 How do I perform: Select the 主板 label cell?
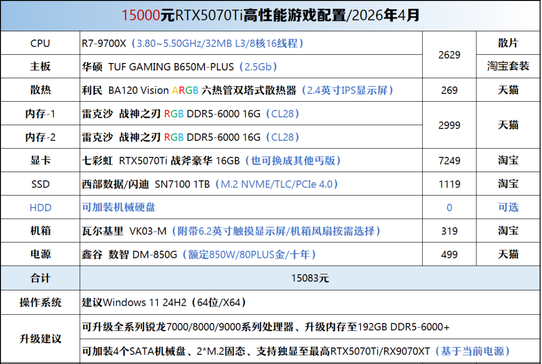pyautogui.click(x=40, y=66)
